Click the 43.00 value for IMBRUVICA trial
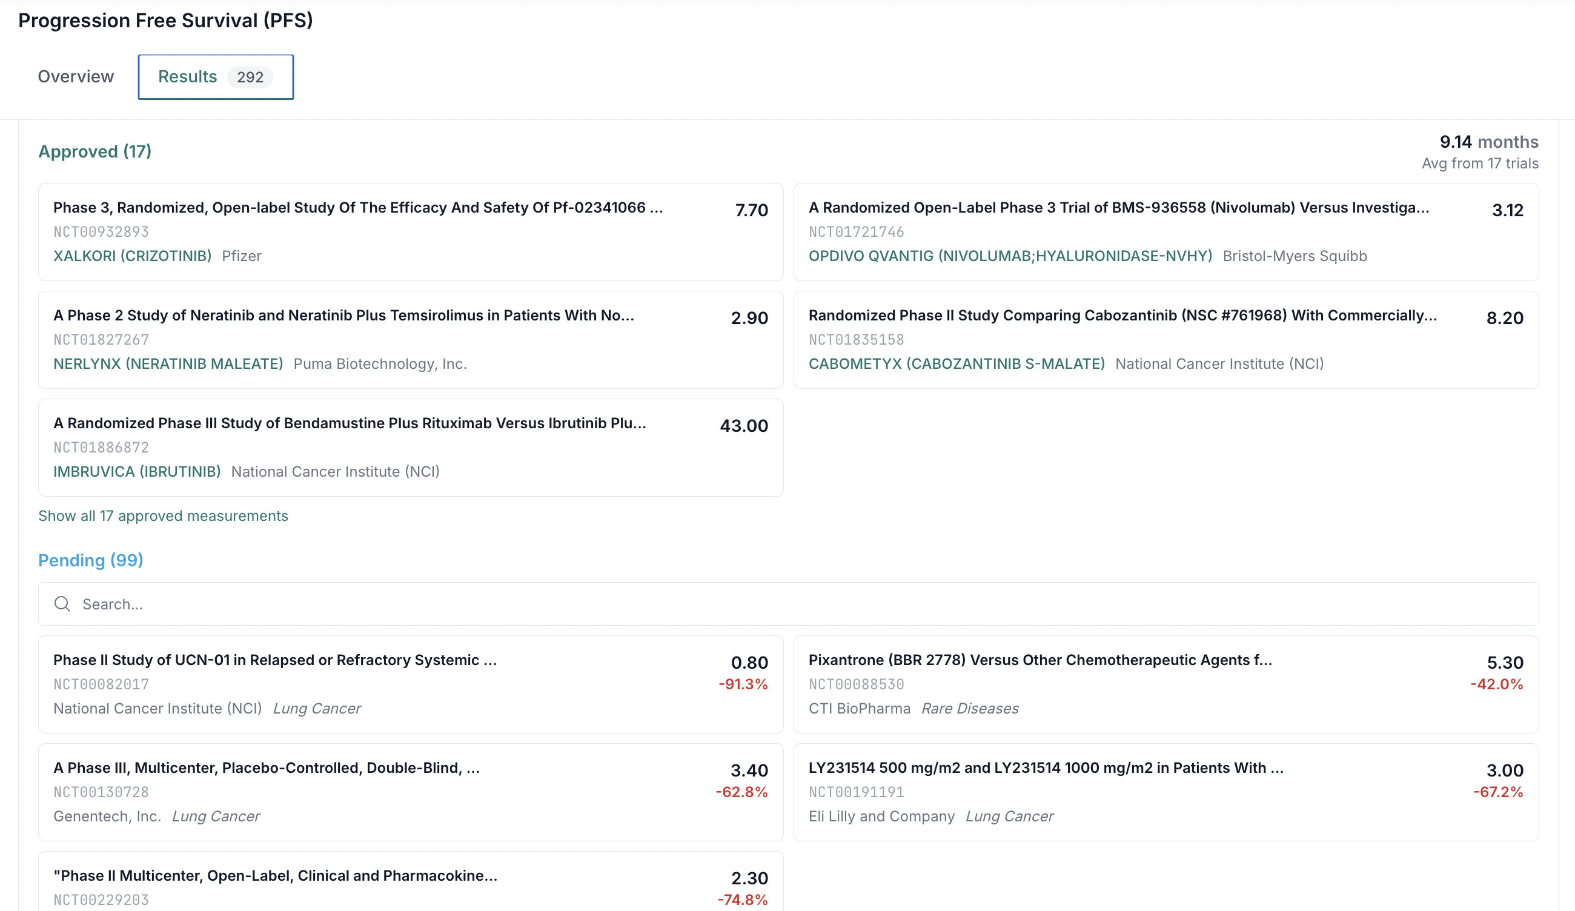Viewport: 1575px width, 911px height. (744, 425)
